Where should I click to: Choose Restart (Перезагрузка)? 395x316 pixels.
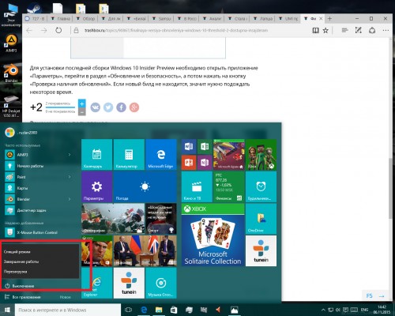41,272
